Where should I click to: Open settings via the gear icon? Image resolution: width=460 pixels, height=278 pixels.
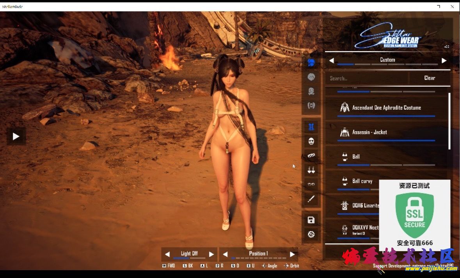[x=311, y=234]
